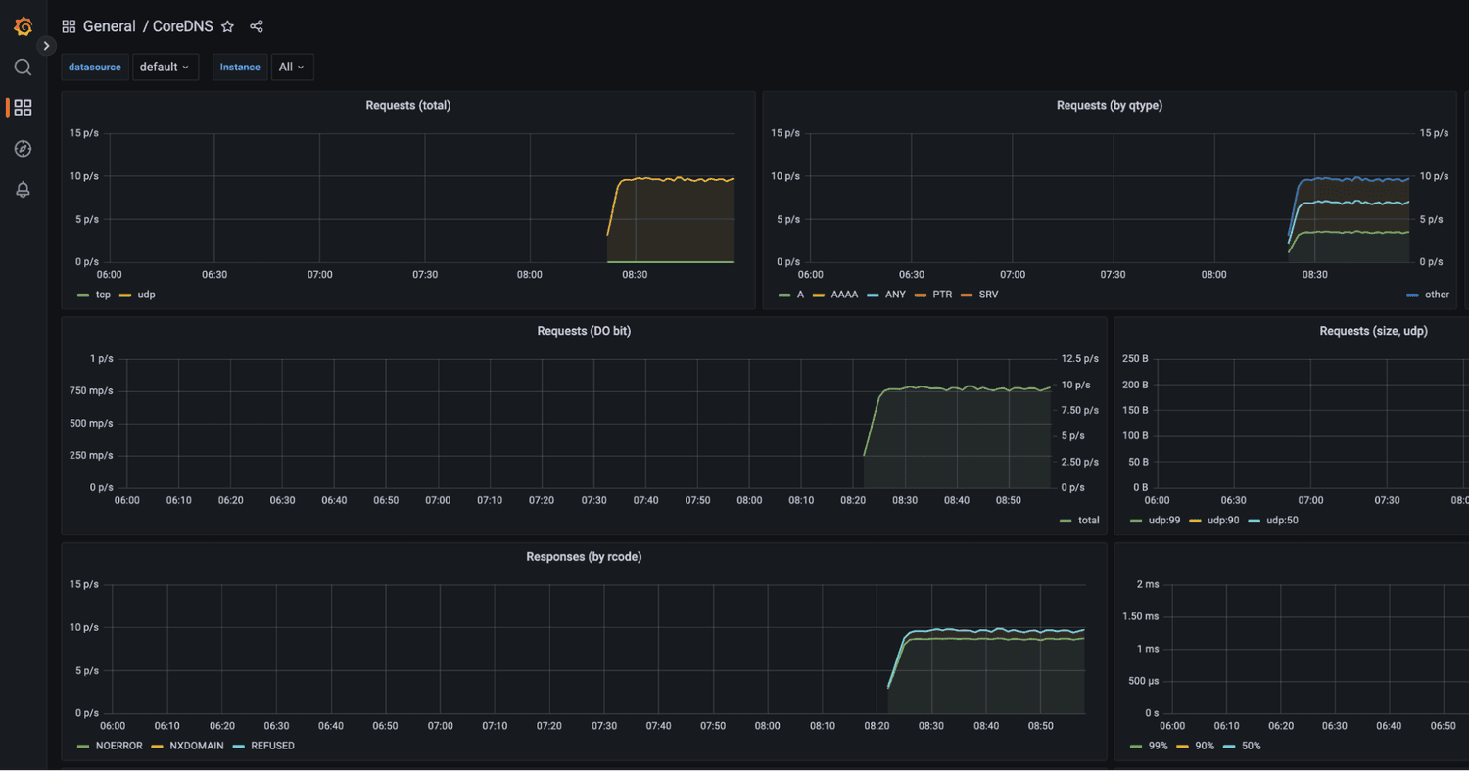Screen dimensions: 1469x771
Task: Open the Requests (total) panel title menu
Action: click(407, 105)
